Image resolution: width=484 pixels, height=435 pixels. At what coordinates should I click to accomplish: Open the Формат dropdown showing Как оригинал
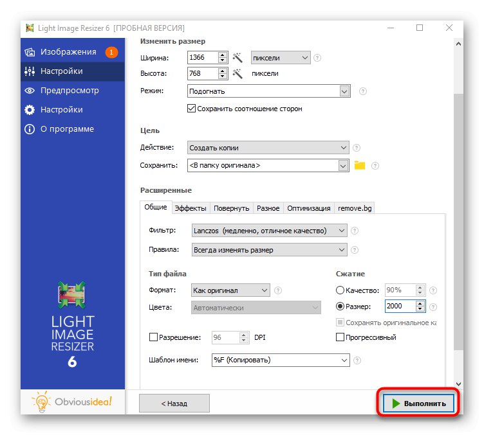(230, 290)
